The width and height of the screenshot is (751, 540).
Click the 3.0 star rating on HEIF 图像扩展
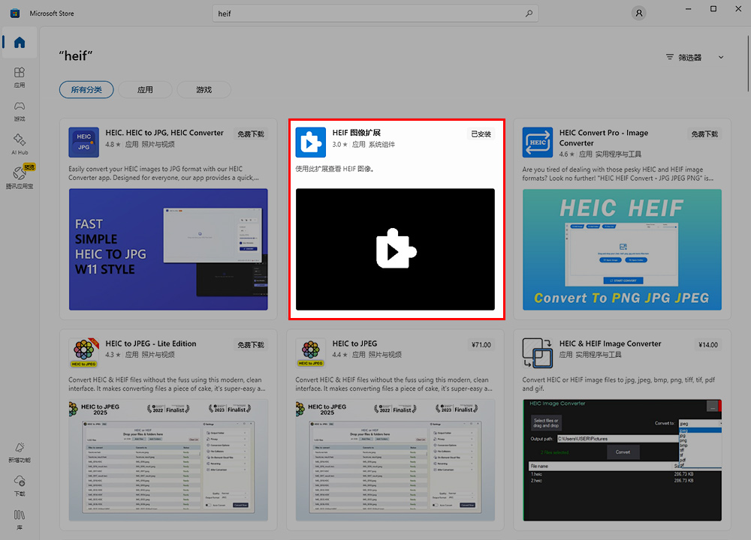pyautogui.click(x=340, y=145)
